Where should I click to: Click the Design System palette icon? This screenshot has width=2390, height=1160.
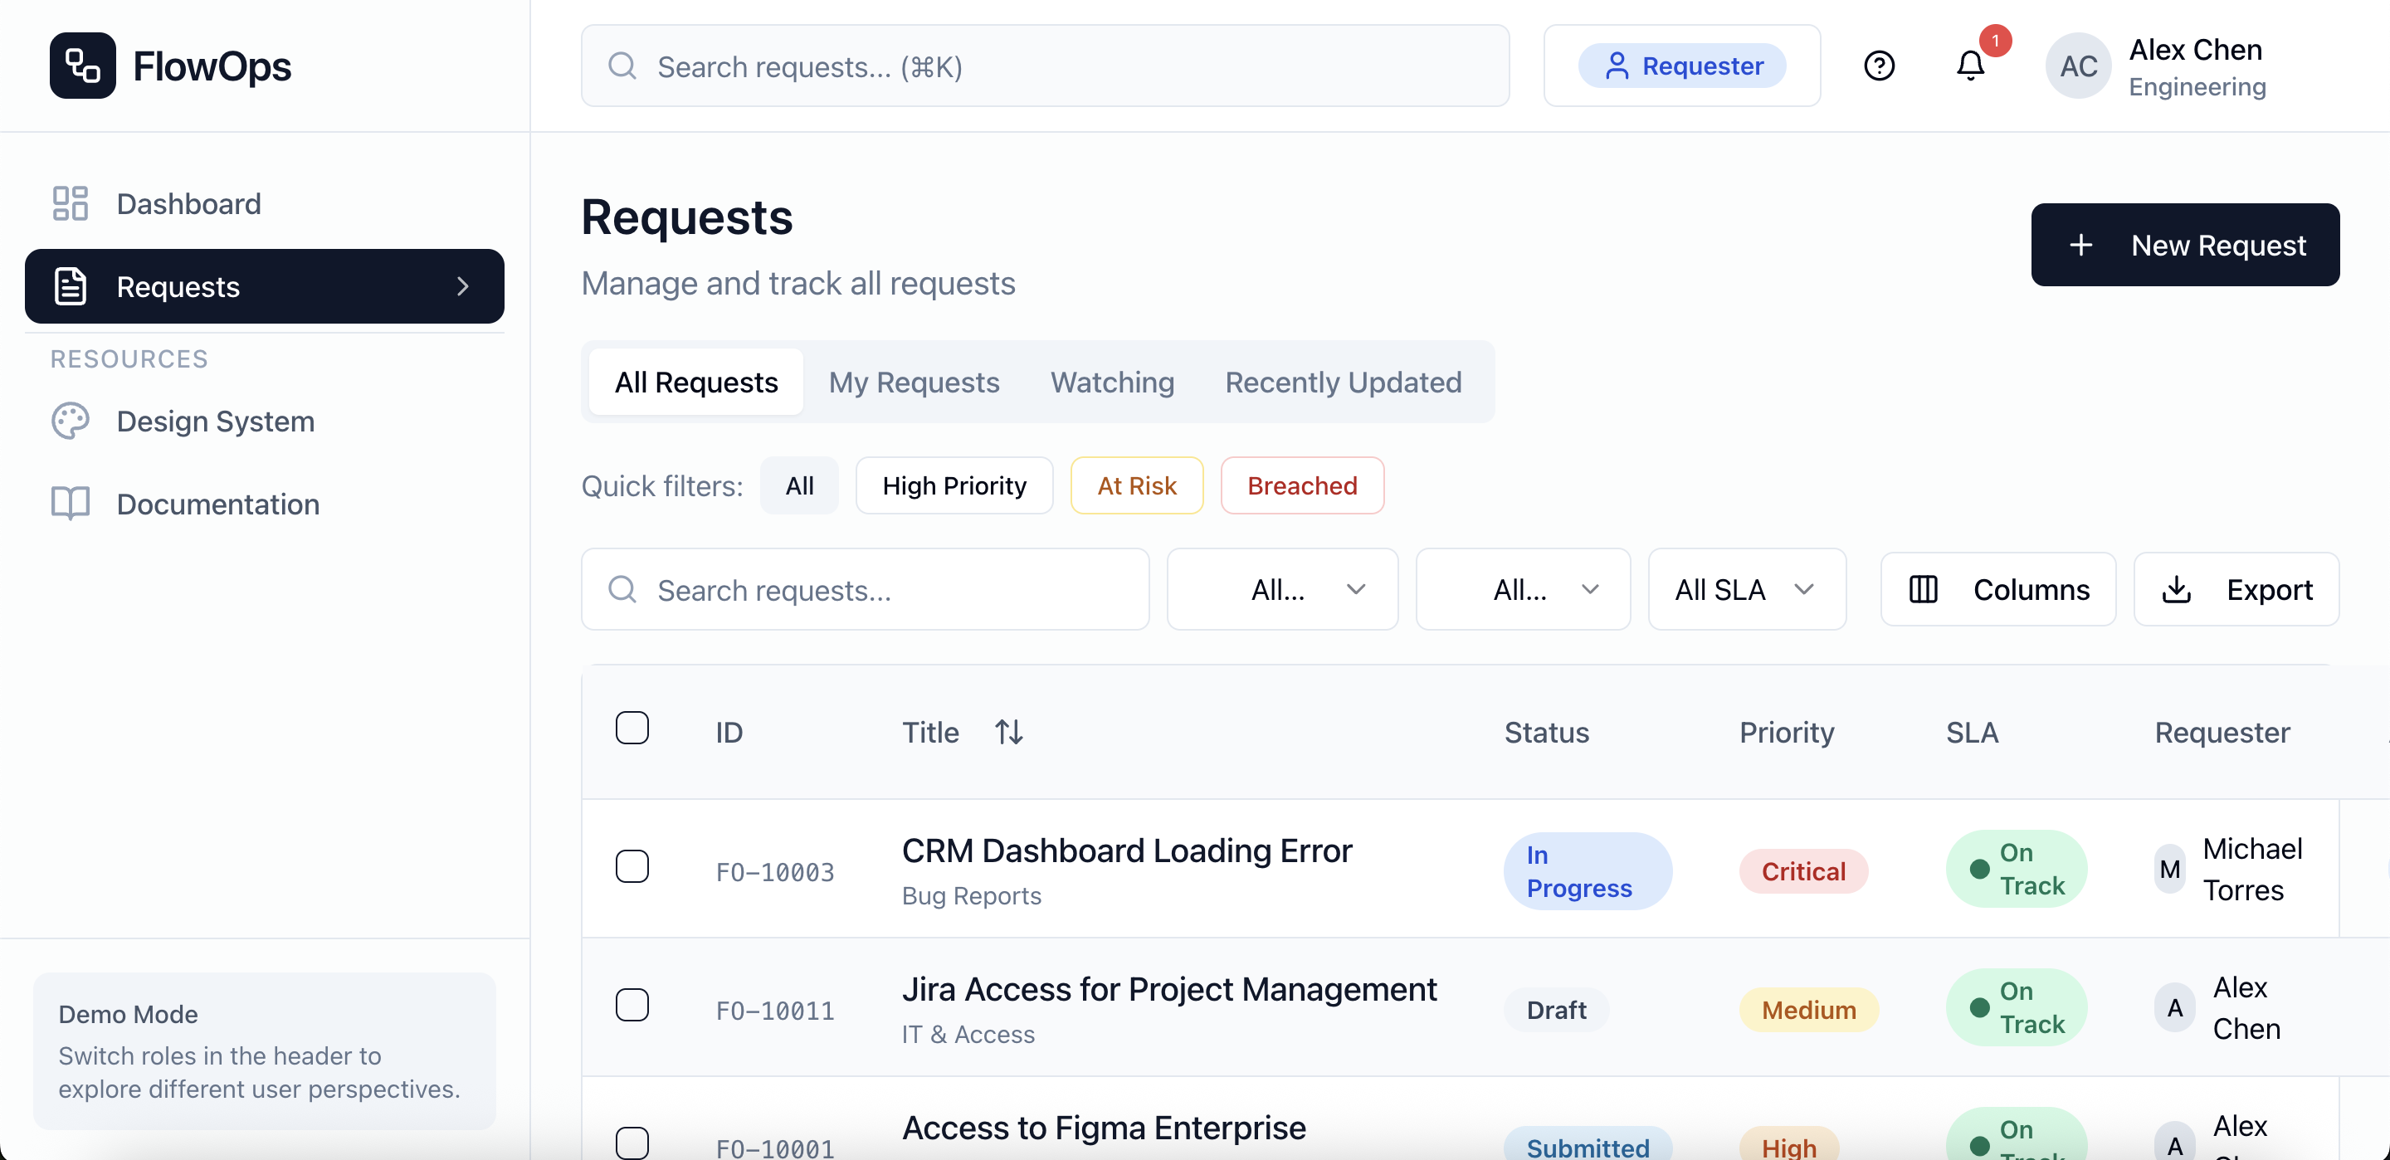(x=70, y=421)
